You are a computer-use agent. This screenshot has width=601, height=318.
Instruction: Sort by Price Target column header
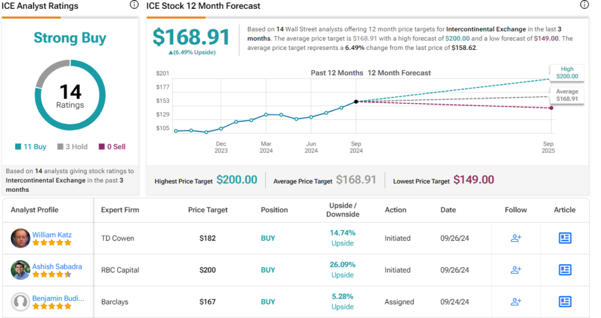208,209
